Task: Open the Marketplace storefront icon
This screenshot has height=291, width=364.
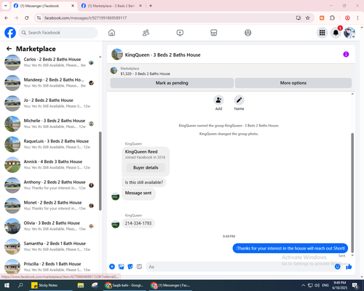Action: [x=214, y=33]
